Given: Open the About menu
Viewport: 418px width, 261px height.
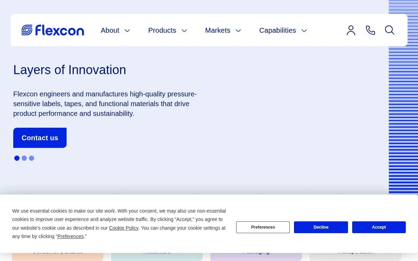Looking at the screenshot, I should [x=110, y=30].
